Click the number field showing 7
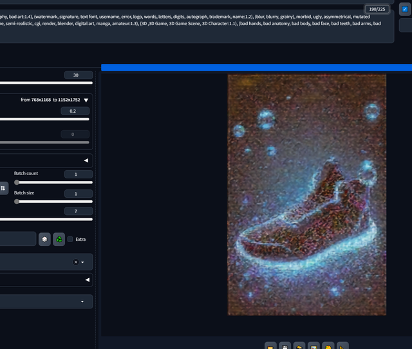This screenshot has height=349, width=412. pyautogui.click(x=79, y=211)
